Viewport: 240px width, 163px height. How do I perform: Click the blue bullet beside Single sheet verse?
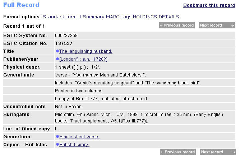[57, 136]
